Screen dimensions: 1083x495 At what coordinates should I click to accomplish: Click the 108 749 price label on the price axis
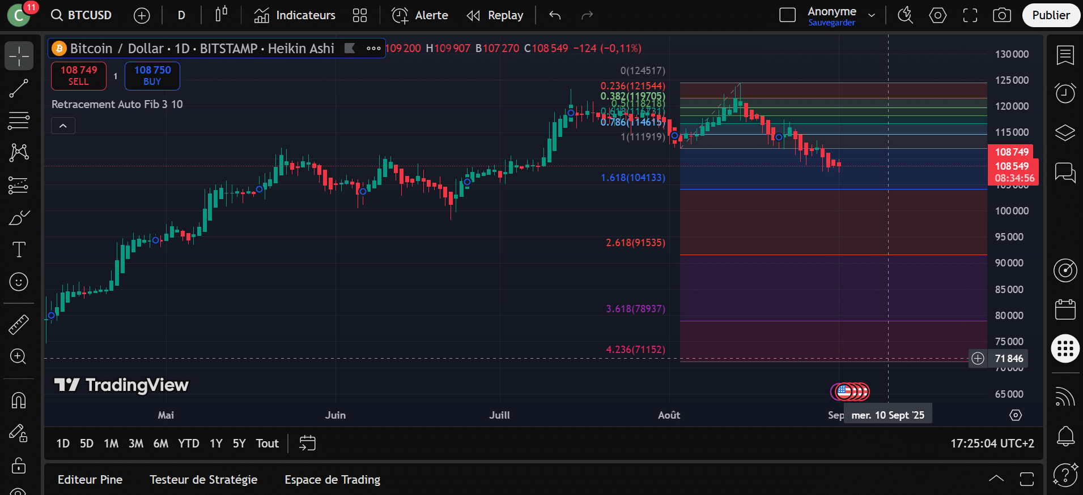(1012, 152)
